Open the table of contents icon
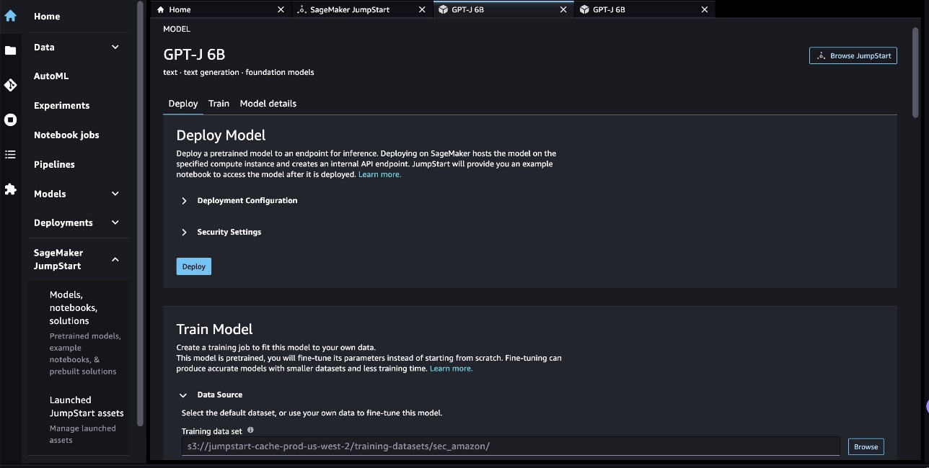 [x=10, y=154]
